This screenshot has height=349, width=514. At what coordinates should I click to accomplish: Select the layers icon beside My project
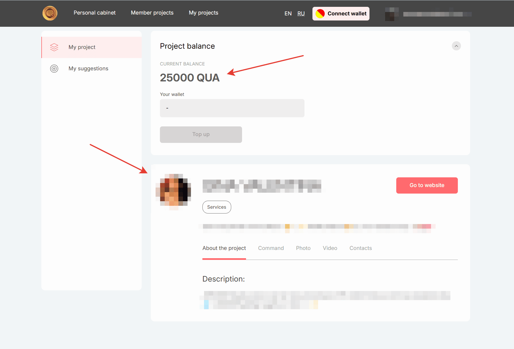pyautogui.click(x=54, y=47)
